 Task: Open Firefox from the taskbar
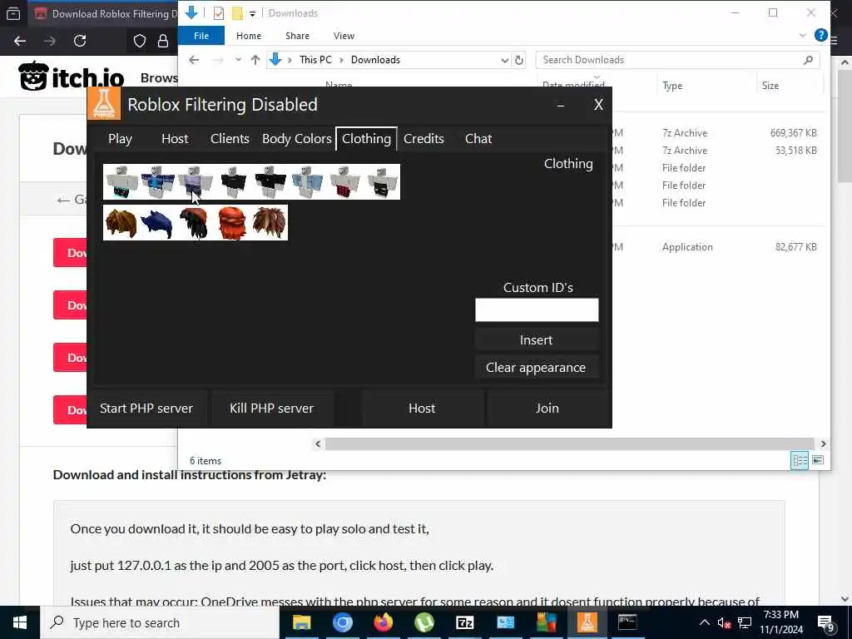(383, 622)
